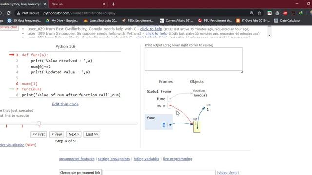This screenshot has height=175, width=312.
Task: Click the permanent link text field
Action: point(159,173)
